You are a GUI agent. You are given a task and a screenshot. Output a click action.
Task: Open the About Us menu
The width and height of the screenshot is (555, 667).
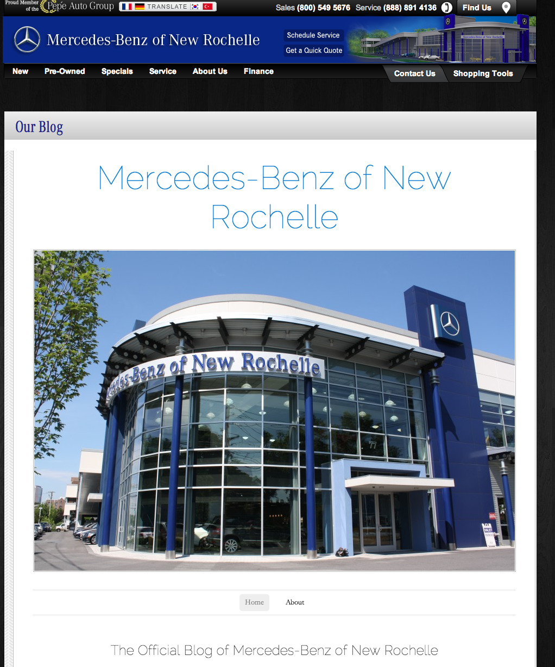tap(210, 71)
